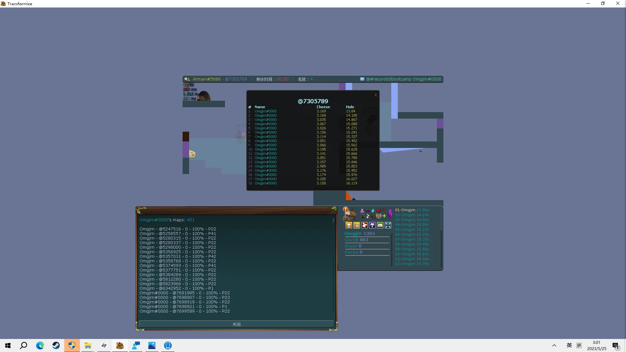Click the cheese item on the map
The height and width of the screenshot is (352, 626).
click(x=192, y=154)
